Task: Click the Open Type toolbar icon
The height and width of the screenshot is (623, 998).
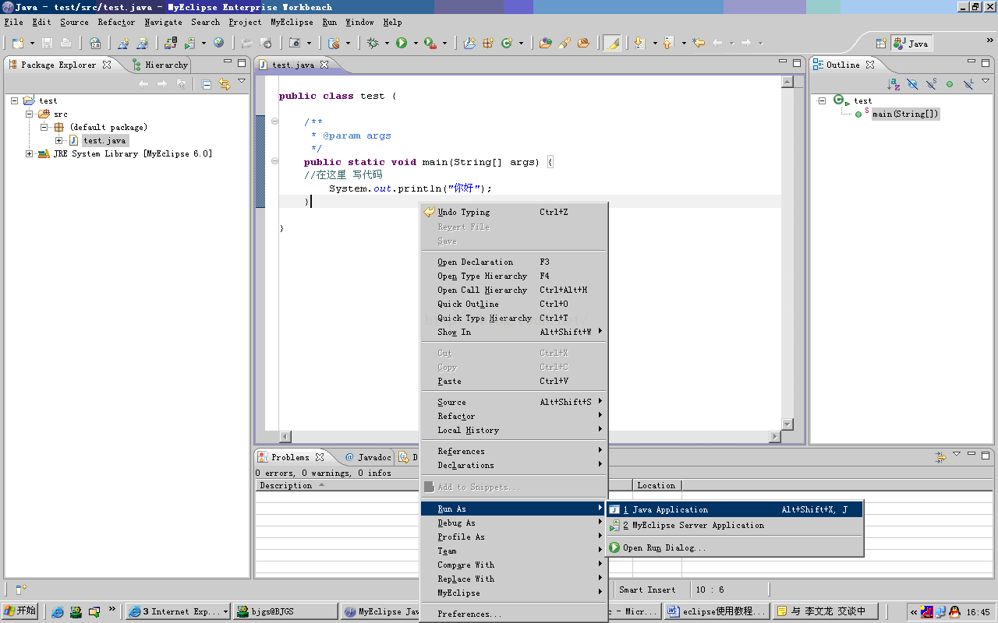Action: click(546, 43)
